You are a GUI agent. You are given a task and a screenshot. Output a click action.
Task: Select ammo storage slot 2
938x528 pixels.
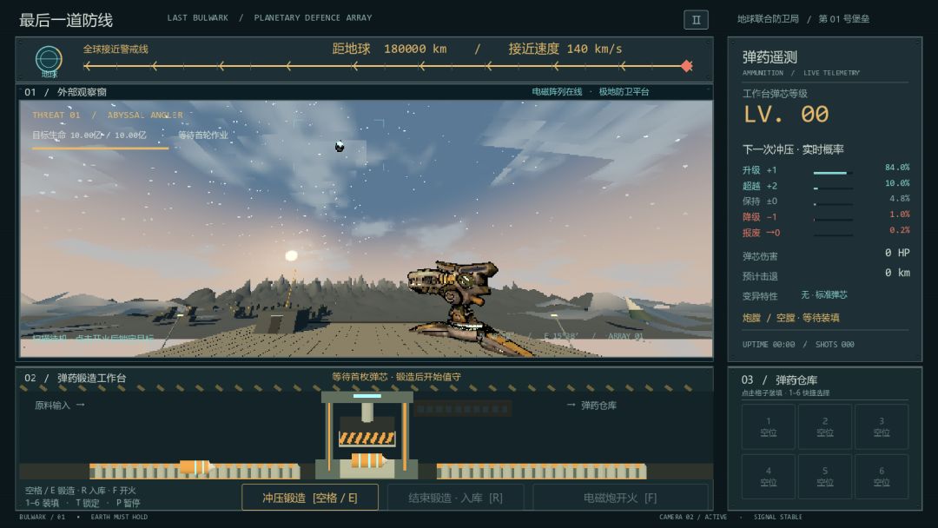tap(825, 427)
